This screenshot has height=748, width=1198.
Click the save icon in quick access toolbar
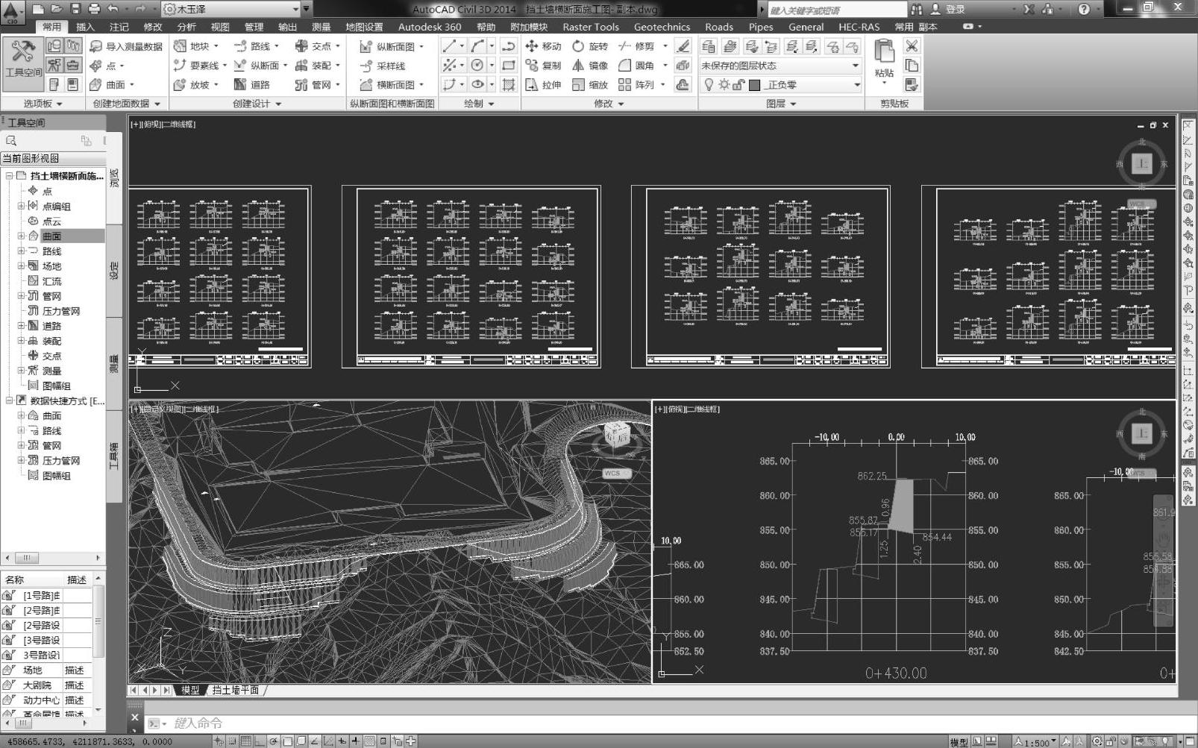[x=75, y=9]
